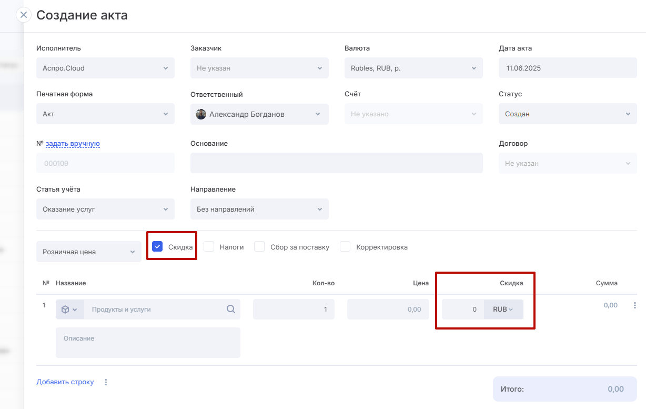Image resolution: width=646 pixels, height=409 pixels.
Task: Click the Описание text area
Action: [x=148, y=343]
